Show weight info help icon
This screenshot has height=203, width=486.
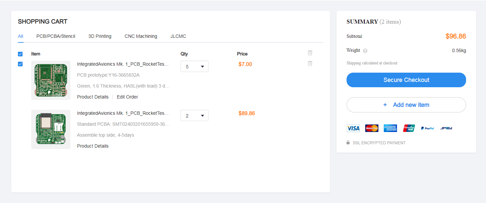pyautogui.click(x=365, y=51)
